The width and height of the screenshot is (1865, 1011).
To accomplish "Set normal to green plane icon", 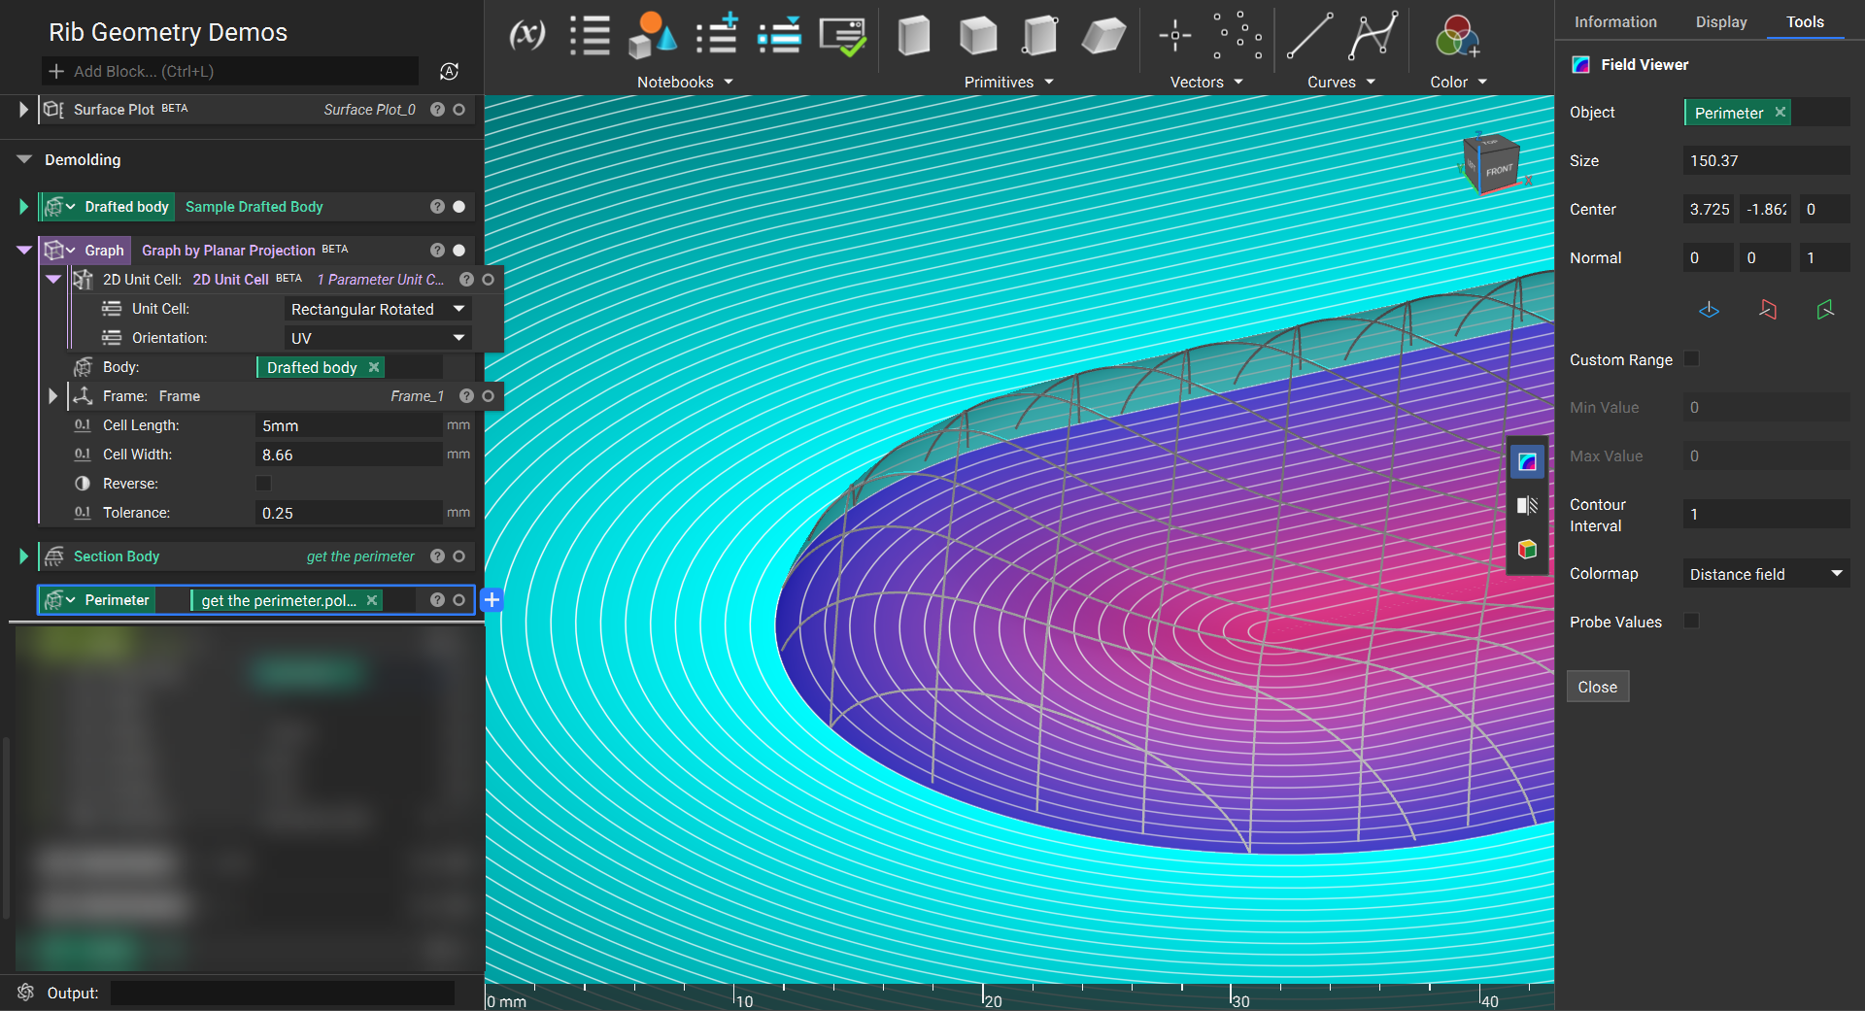I will (1825, 310).
